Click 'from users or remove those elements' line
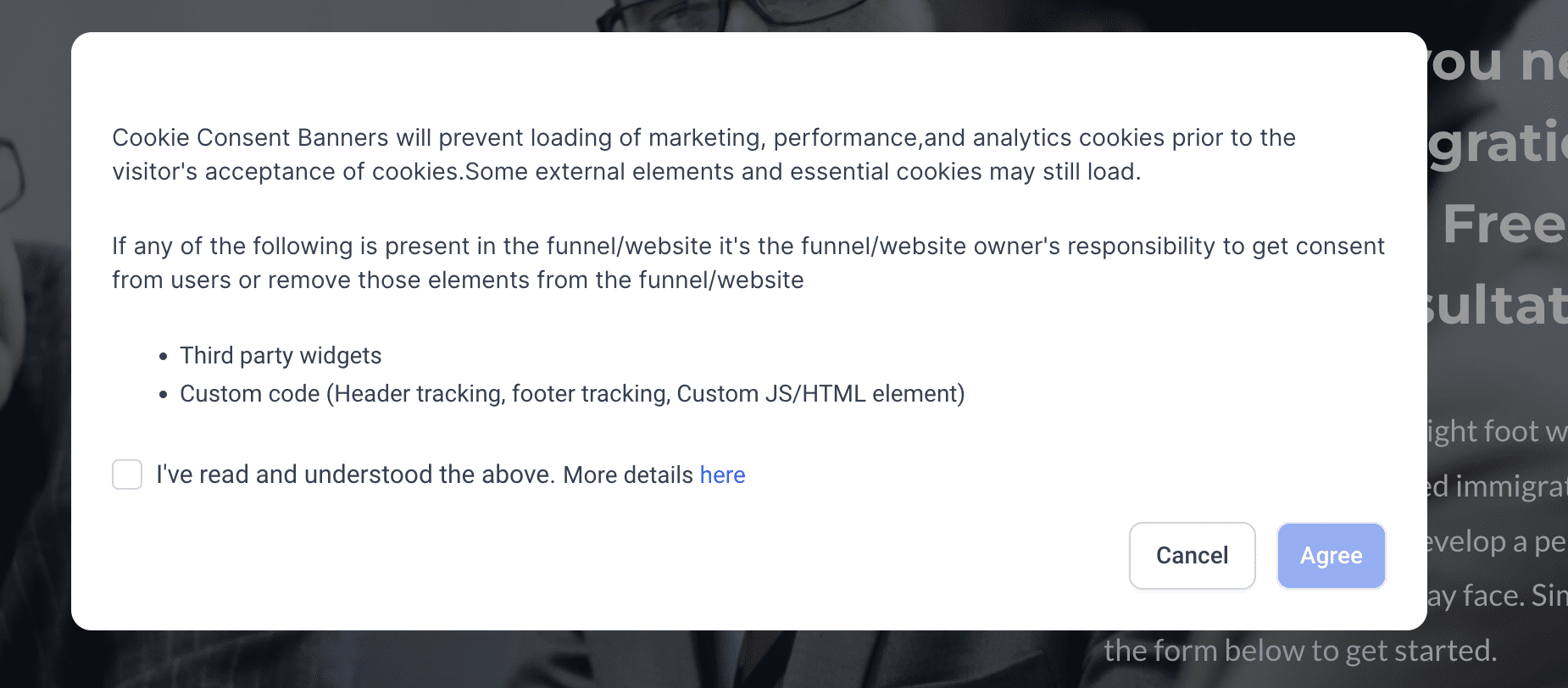Screen dimensions: 1568x688 click(458, 280)
